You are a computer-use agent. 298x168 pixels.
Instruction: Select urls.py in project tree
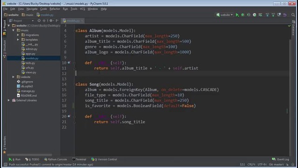click(28, 68)
